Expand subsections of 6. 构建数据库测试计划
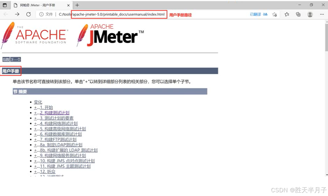Image resolution: width=328 pixels, height=196 pixels. coord(35,134)
